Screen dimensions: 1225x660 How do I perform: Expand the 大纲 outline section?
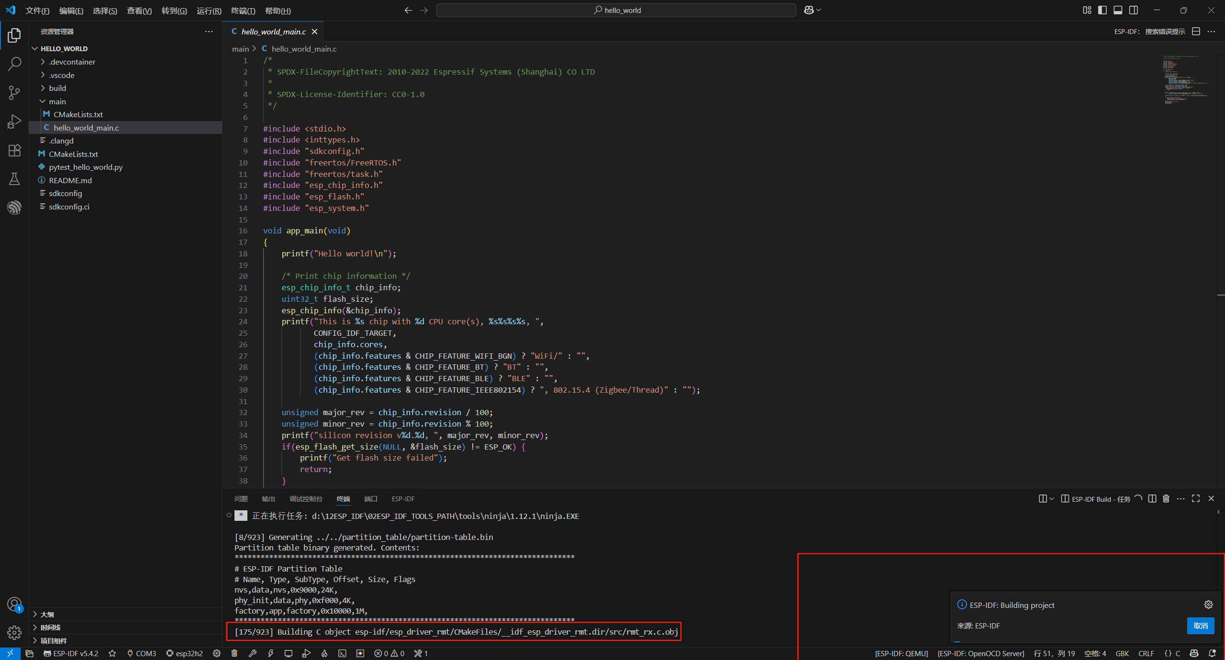coord(47,614)
